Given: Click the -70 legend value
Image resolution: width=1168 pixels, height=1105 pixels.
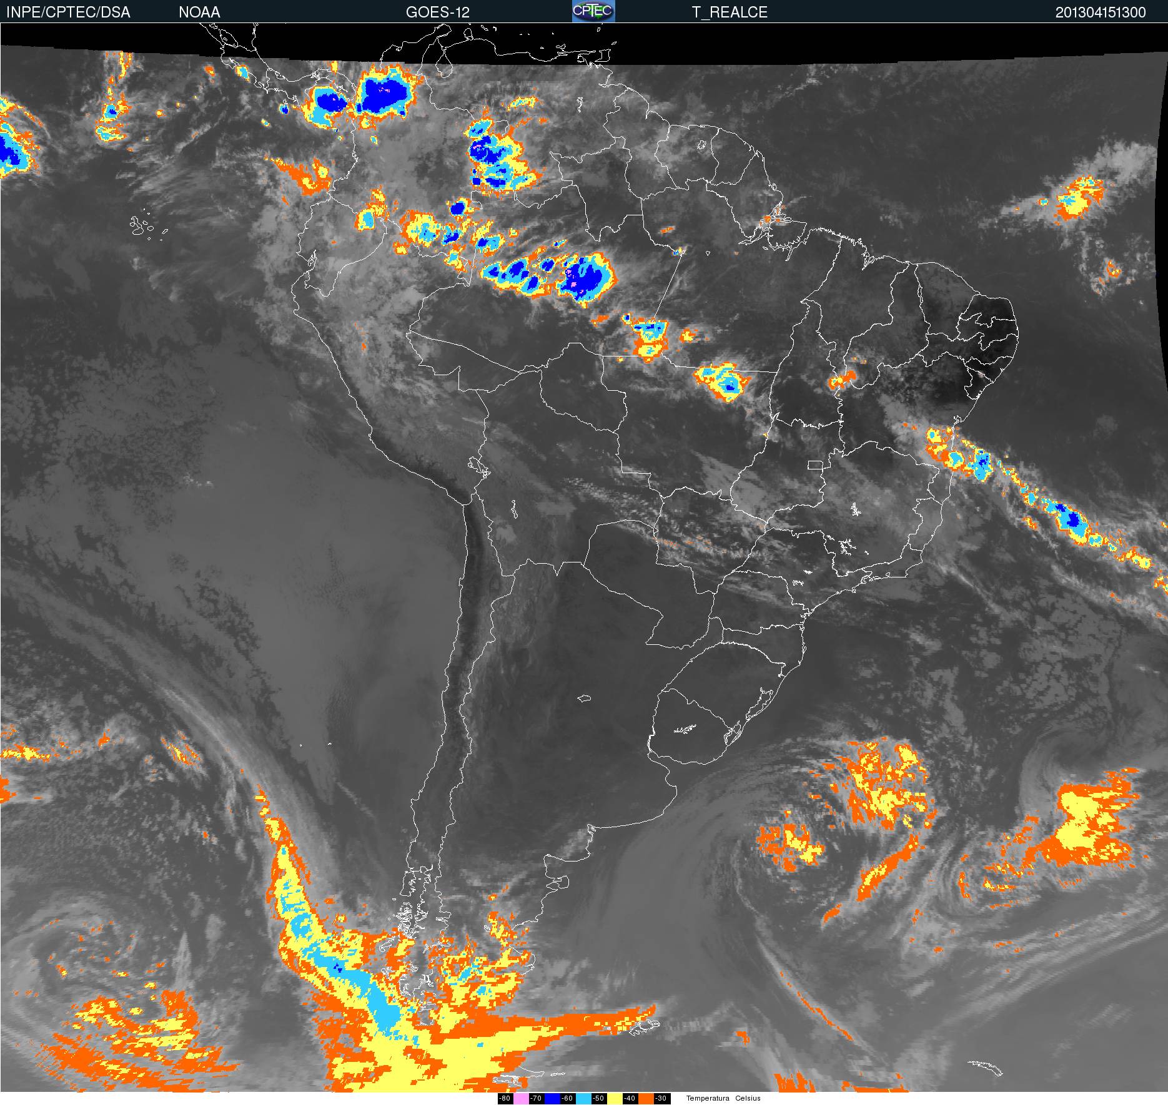Looking at the screenshot, I should (537, 1099).
